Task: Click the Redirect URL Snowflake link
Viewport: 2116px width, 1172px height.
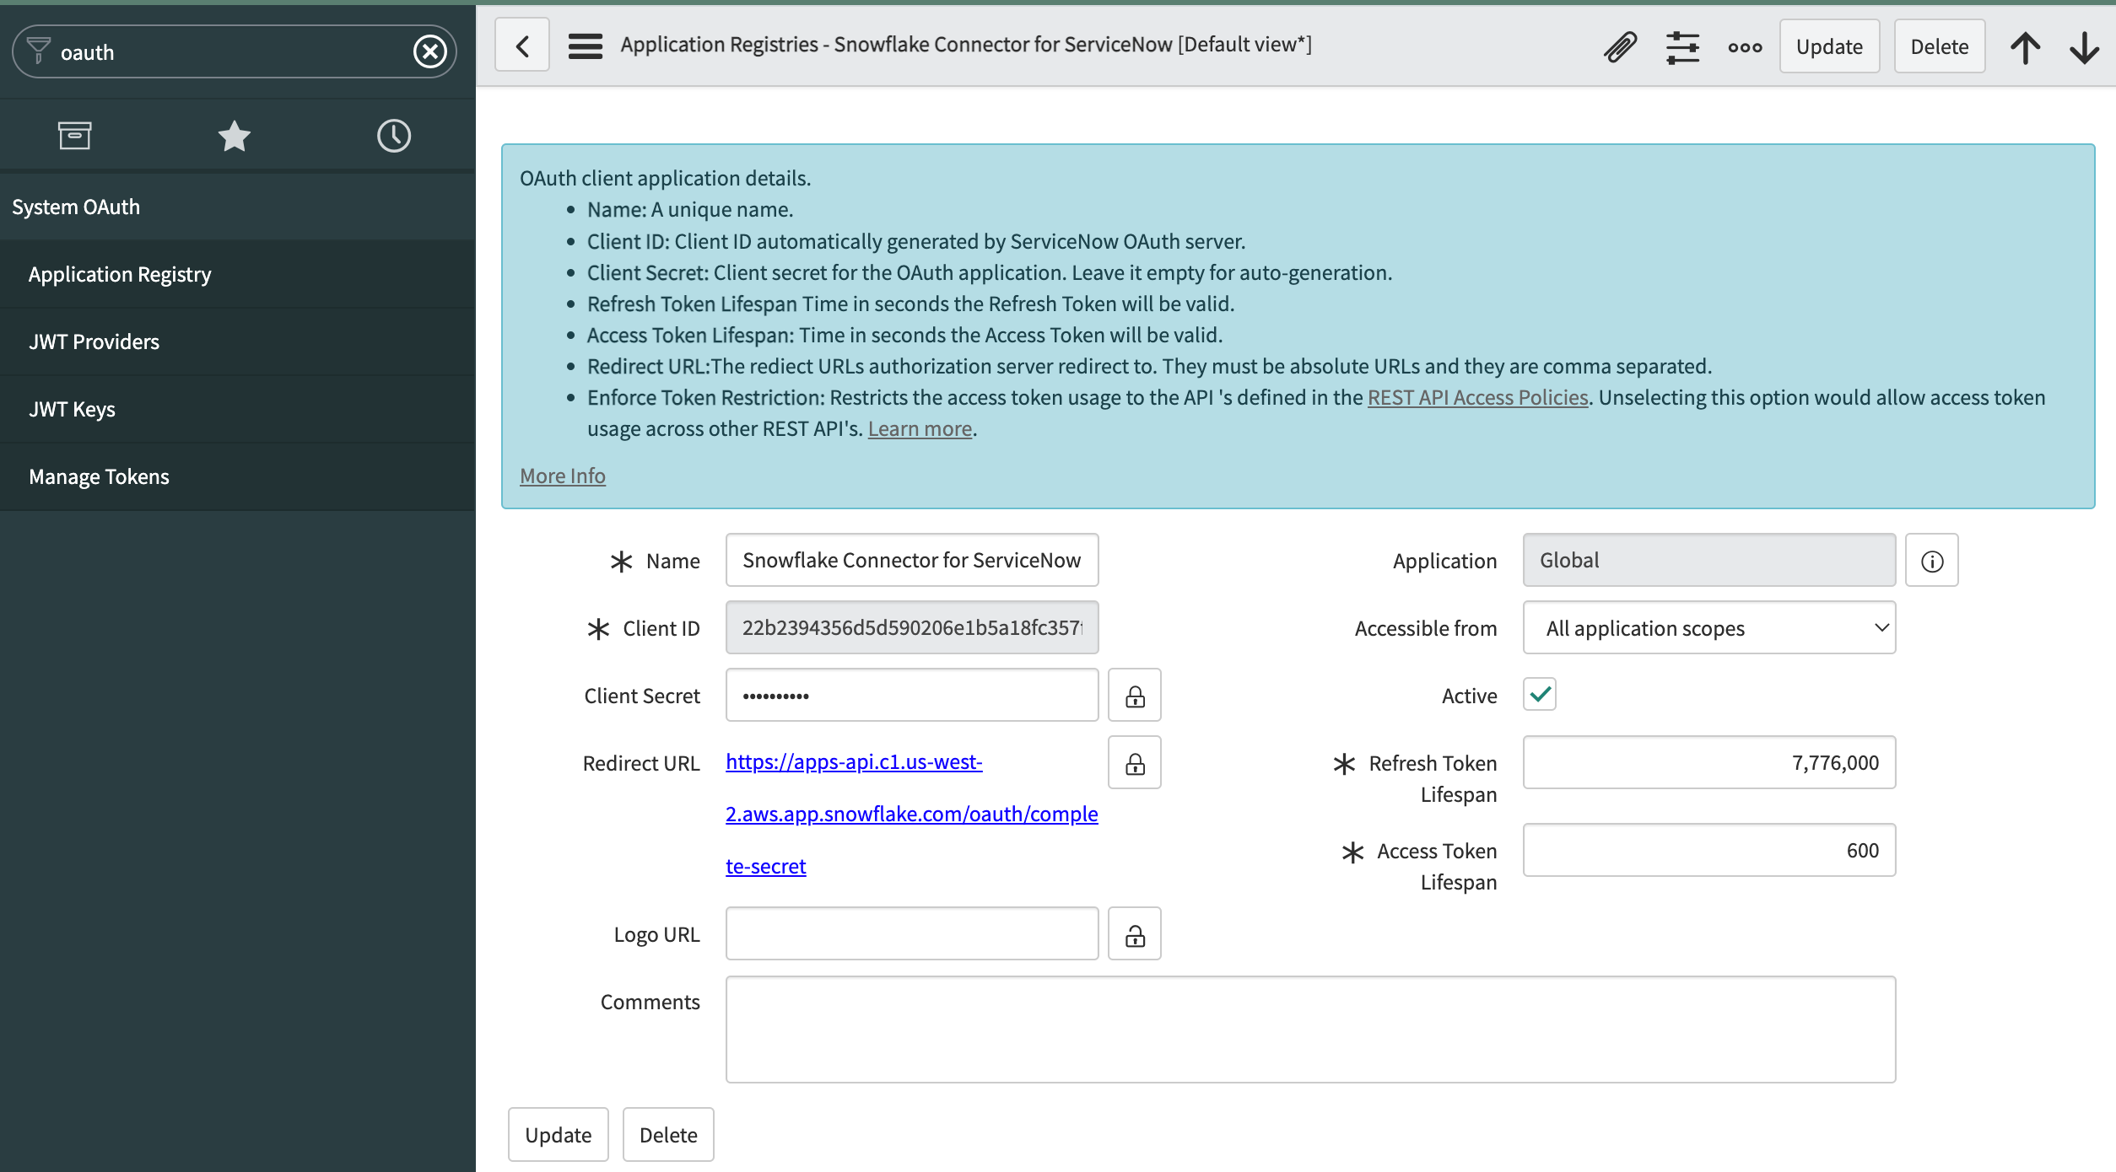Action: [x=911, y=811]
